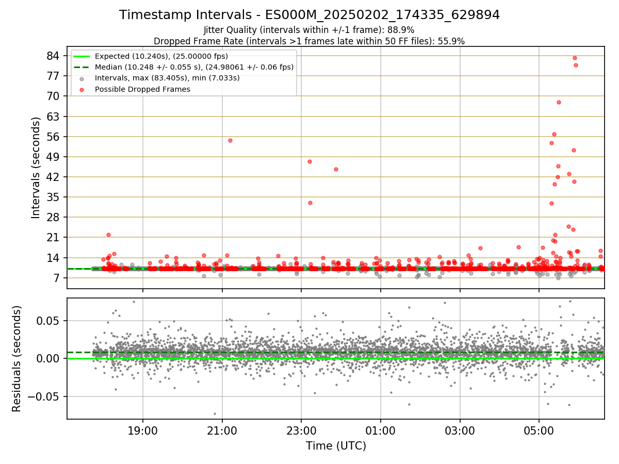Select the 'Dropped Frame Rate' 55.9% subtitle line
The height and width of the screenshot is (464, 619).
(x=309, y=41)
